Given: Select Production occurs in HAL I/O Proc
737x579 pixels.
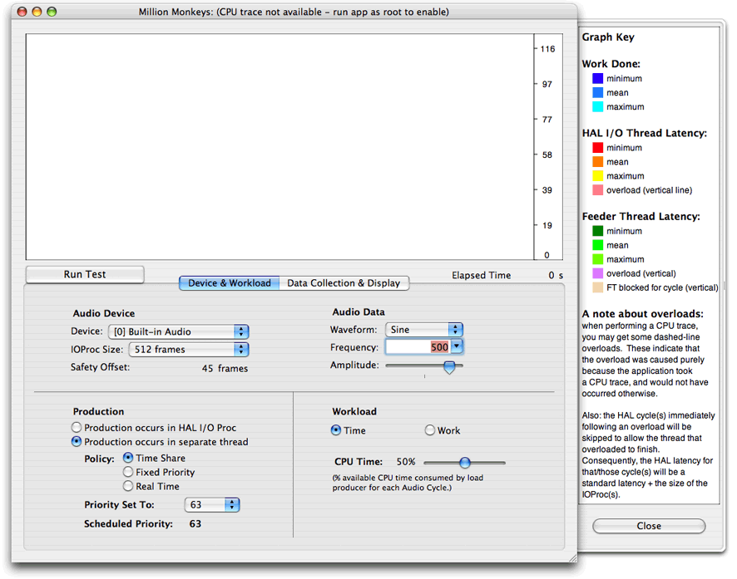Looking at the screenshot, I should [x=77, y=427].
